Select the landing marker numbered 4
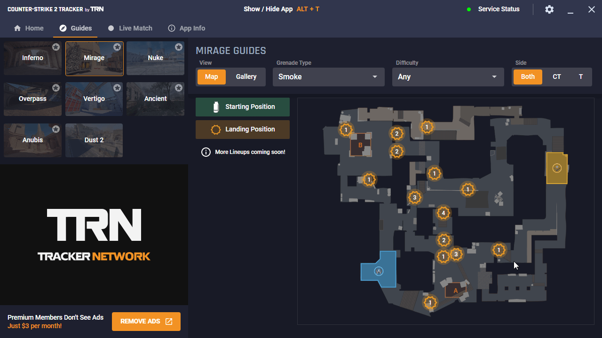 coord(443,213)
